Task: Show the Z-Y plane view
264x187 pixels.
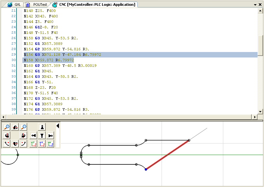Action: tap(50, 144)
